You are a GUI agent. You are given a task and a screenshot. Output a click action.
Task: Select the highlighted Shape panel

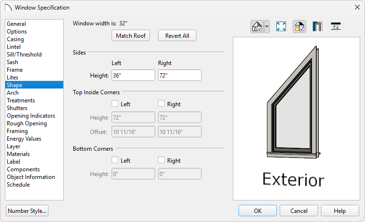pos(34,85)
